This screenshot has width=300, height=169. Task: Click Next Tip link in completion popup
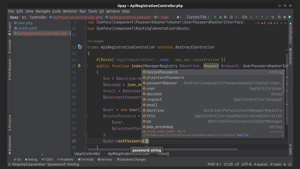tap(243, 135)
